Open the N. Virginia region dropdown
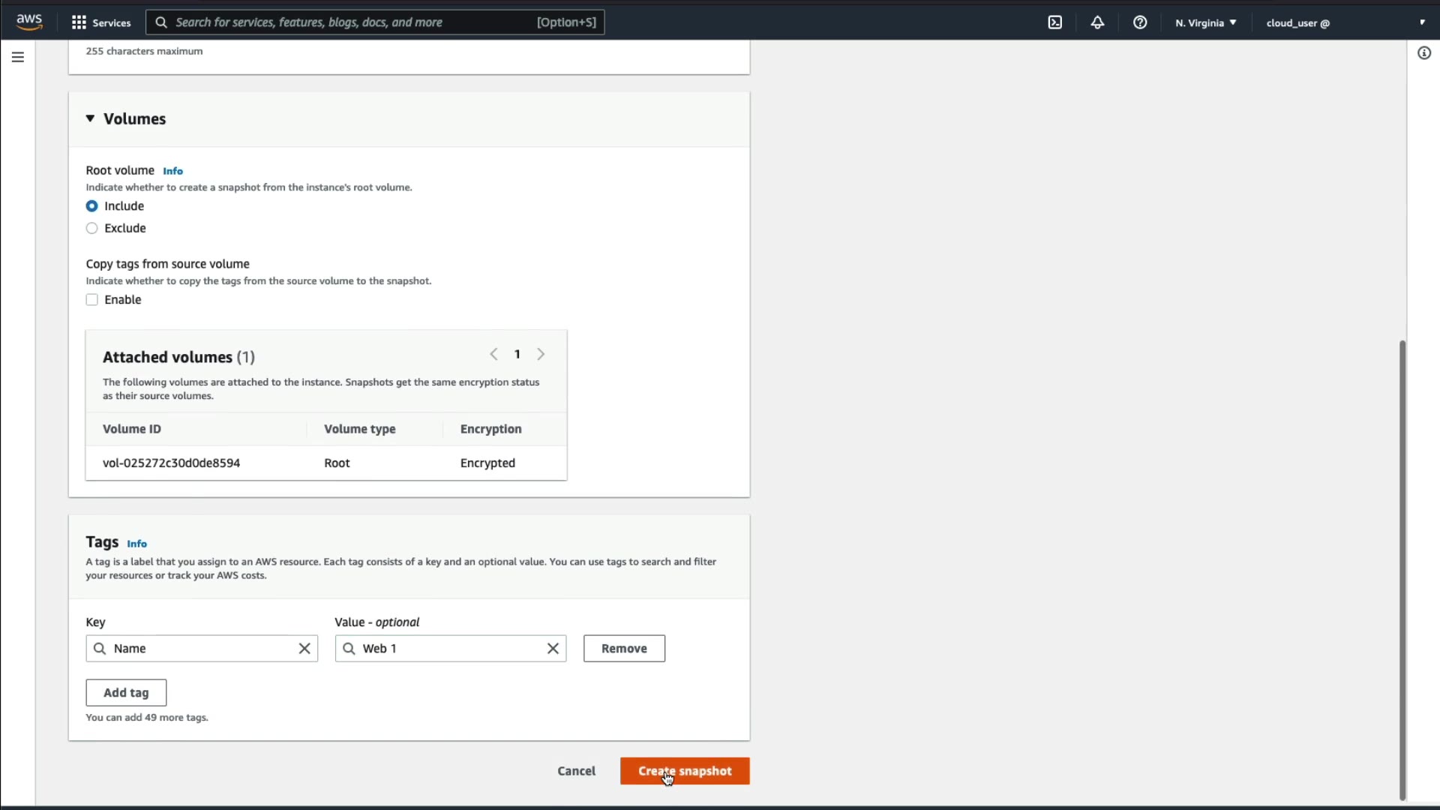This screenshot has width=1440, height=810. (x=1205, y=22)
